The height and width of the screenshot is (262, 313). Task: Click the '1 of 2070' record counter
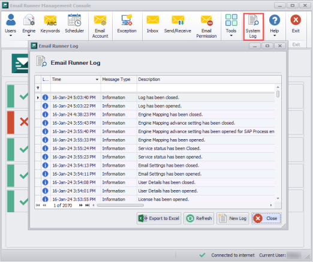click(x=62, y=205)
